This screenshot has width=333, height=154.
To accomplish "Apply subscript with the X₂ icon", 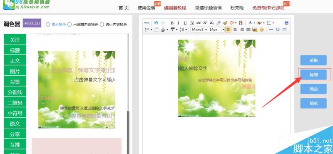I will 212,23.
